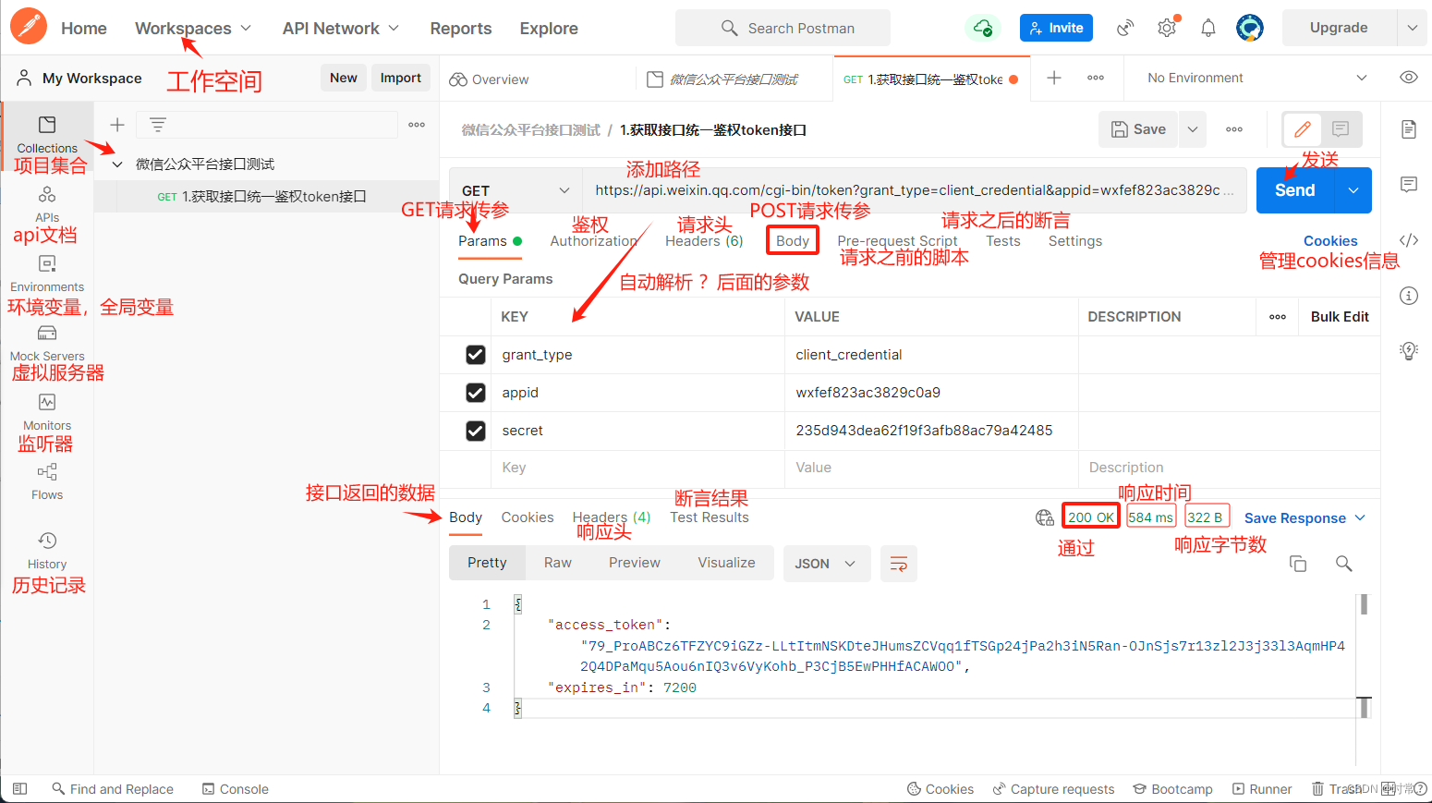Open the Mock Servers sidebar panel

[47, 343]
